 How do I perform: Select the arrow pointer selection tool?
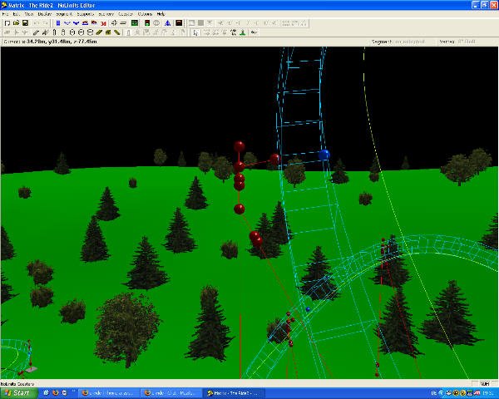(x=195, y=32)
